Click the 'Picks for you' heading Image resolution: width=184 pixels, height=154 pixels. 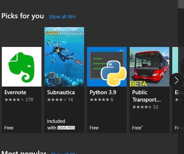click(x=23, y=16)
